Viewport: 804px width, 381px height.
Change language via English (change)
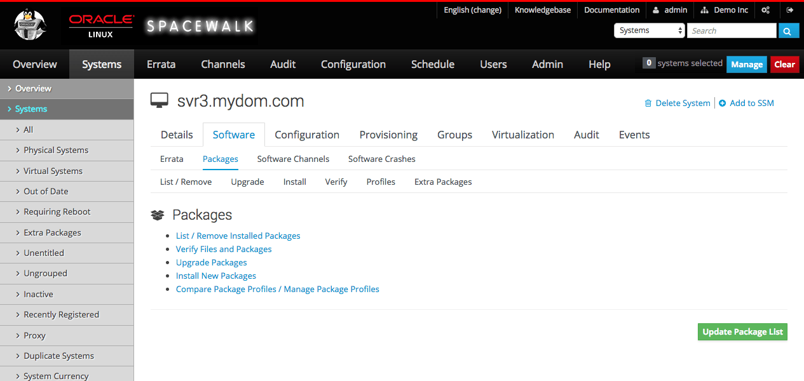point(472,10)
